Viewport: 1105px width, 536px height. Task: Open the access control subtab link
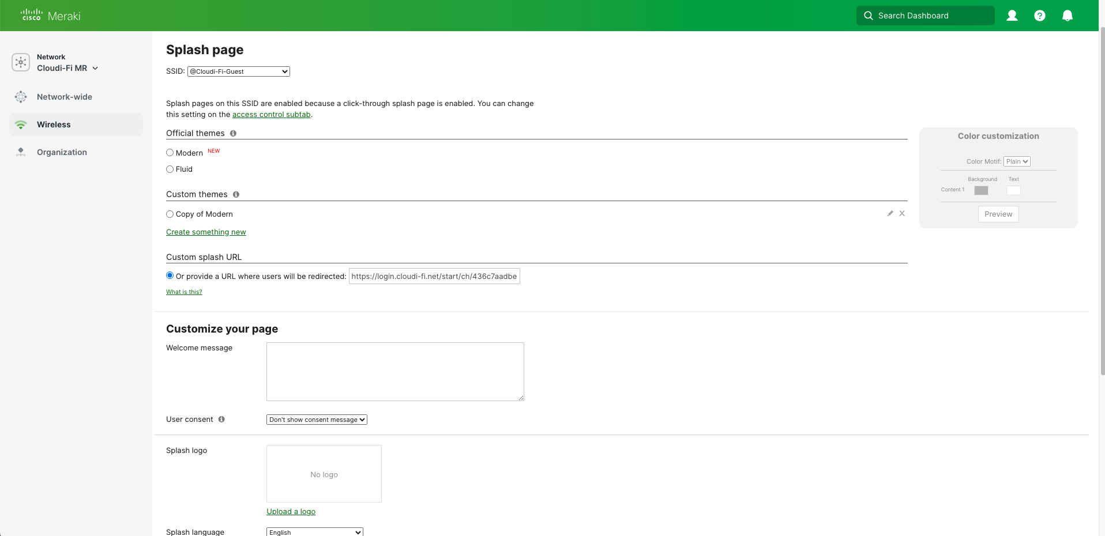(x=271, y=114)
